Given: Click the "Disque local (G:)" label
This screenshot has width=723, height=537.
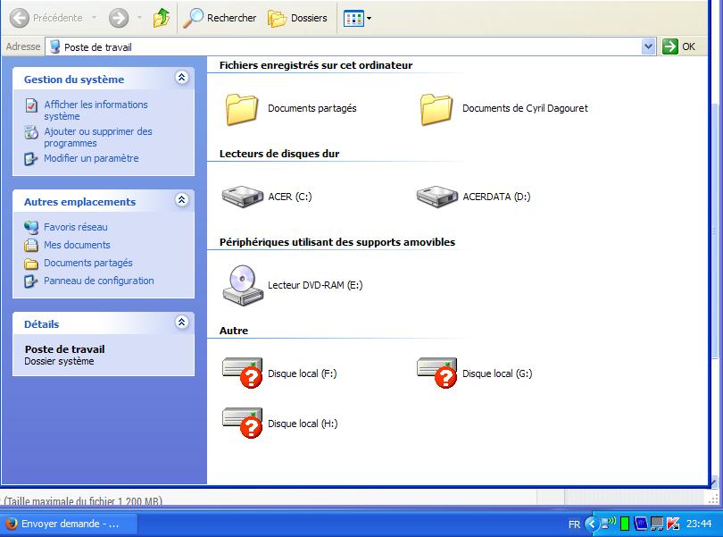Looking at the screenshot, I should coord(497,373).
